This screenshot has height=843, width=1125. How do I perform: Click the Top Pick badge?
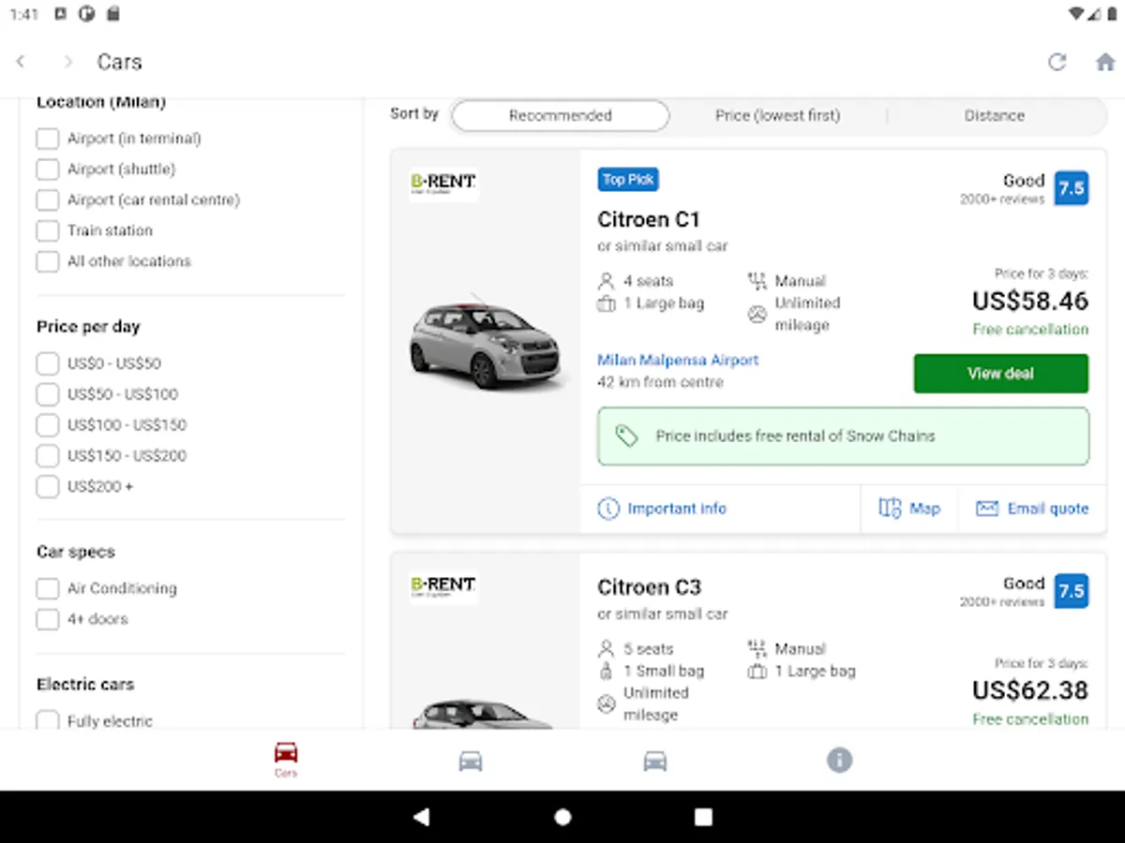coord(628,179)
